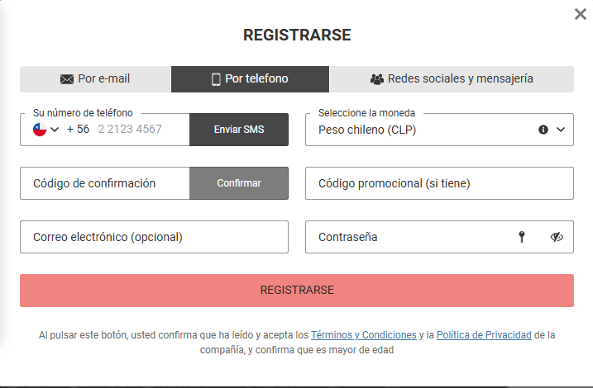Focus the phone number input field

(x=136, y=130)
